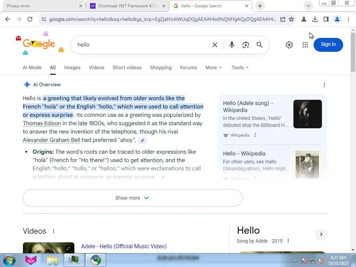Open Adele - Hello (Official Music Video) link

click(x=124, y=246)
